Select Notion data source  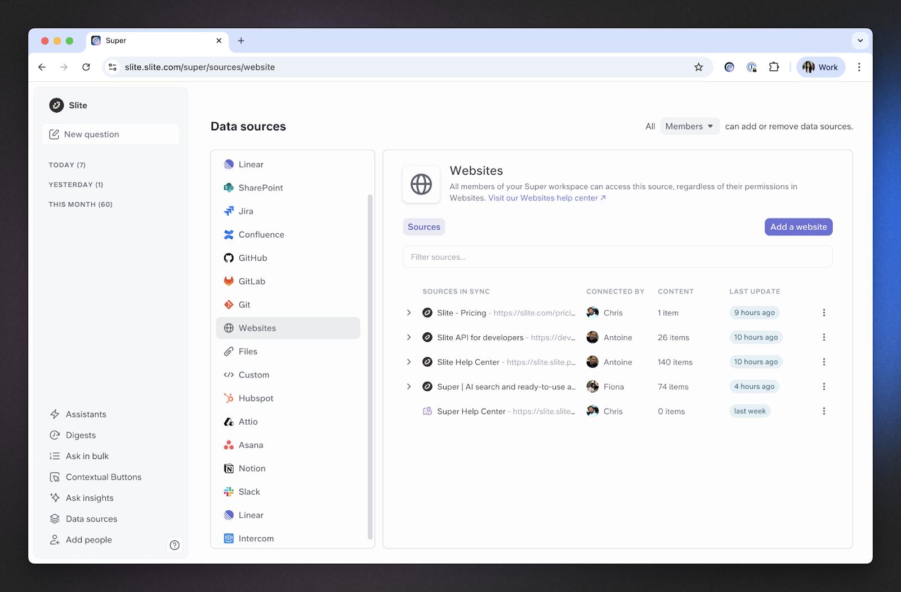288,468
